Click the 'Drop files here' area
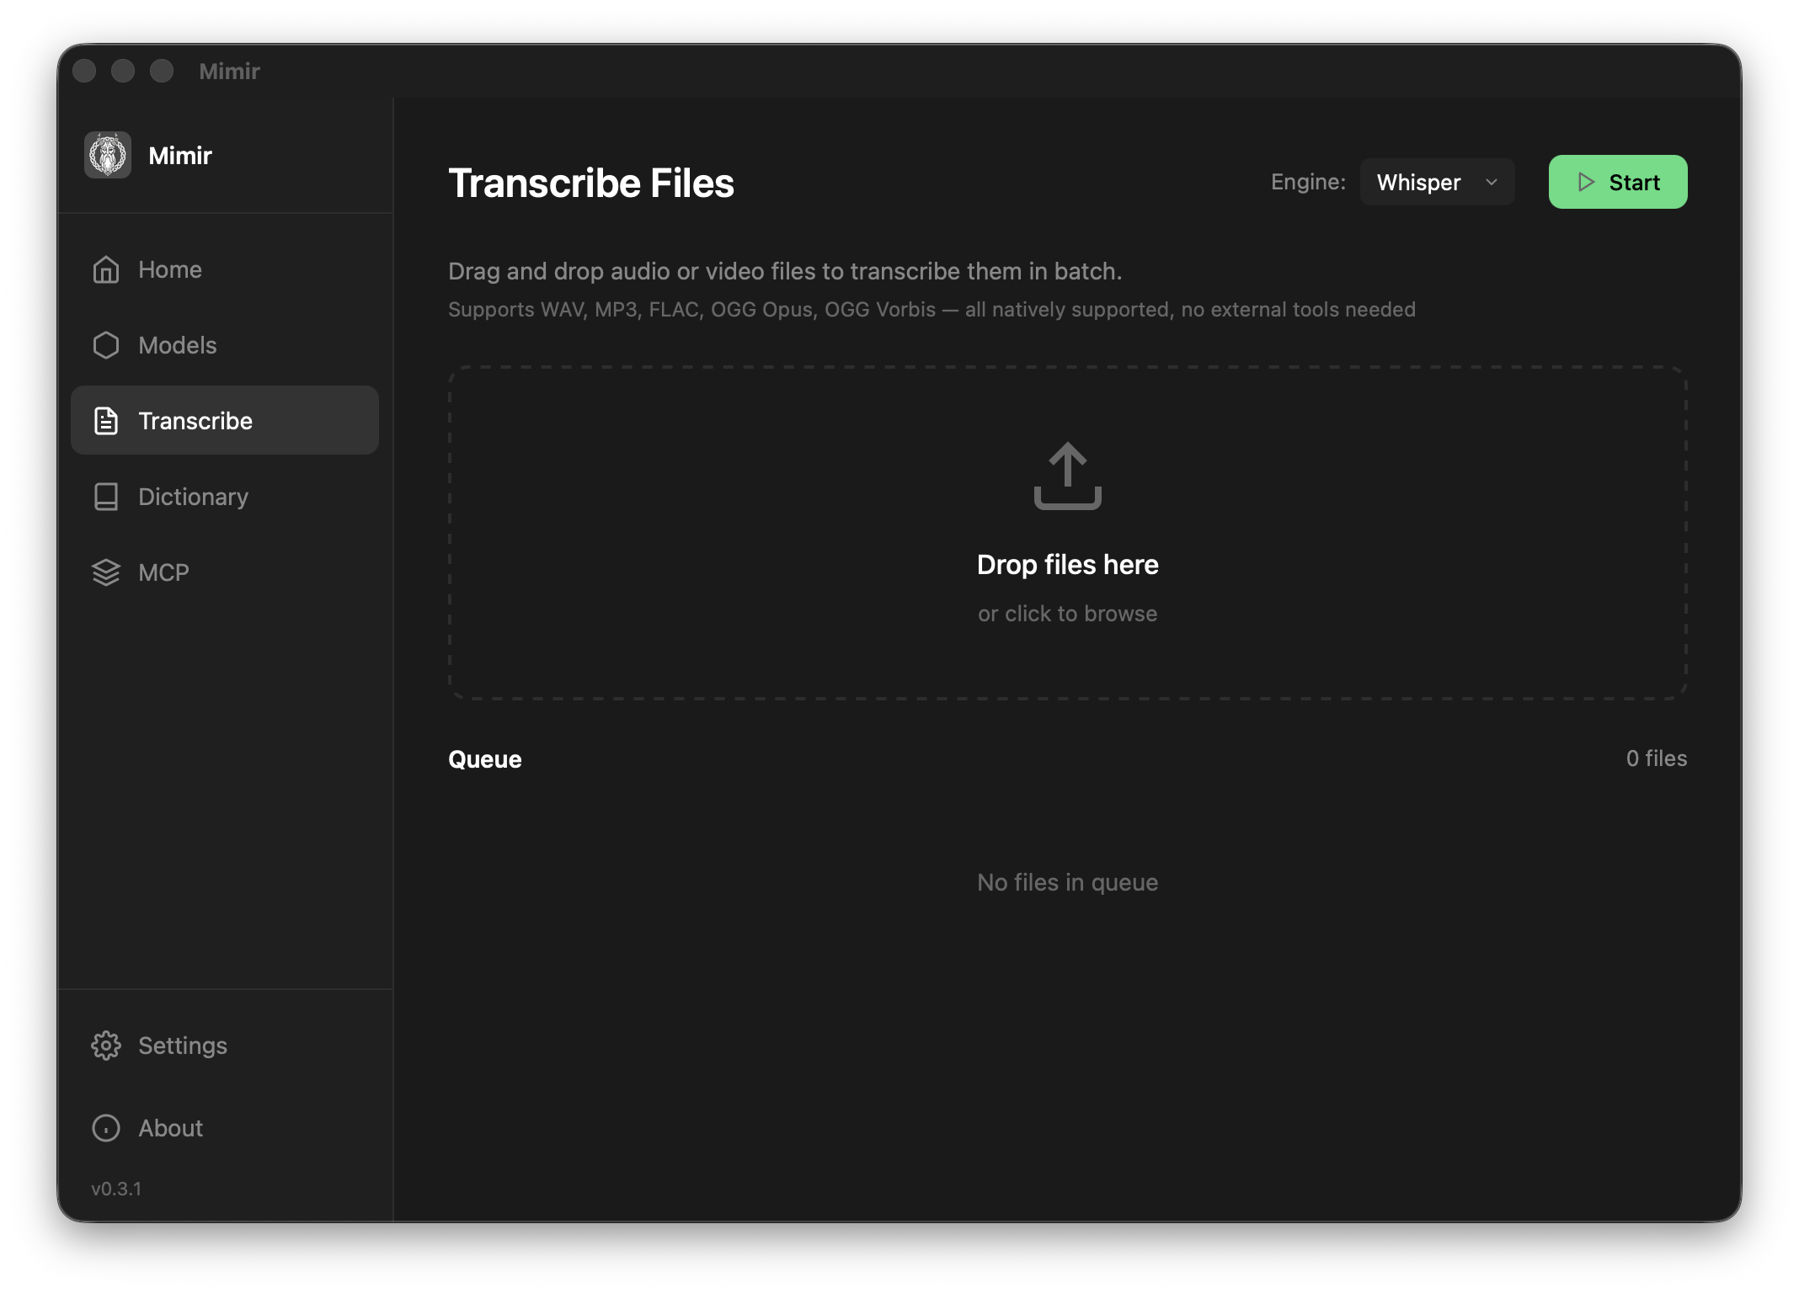The width and height of the screenshot is (1799, 1293). [x=1067, y=565]
